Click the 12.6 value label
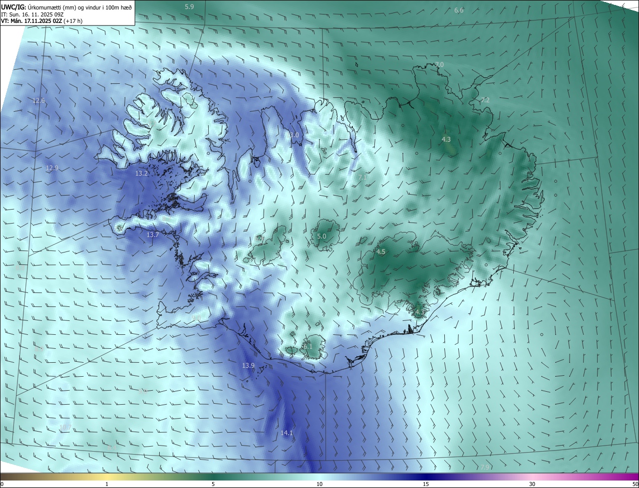Screen dimensions: 639x488 (38, 100)
